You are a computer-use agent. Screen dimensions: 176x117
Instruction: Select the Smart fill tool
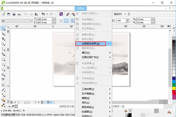[3, 54]
